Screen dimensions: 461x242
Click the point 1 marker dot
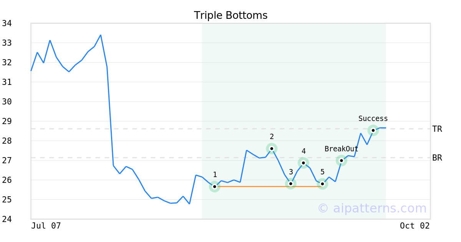215,186
